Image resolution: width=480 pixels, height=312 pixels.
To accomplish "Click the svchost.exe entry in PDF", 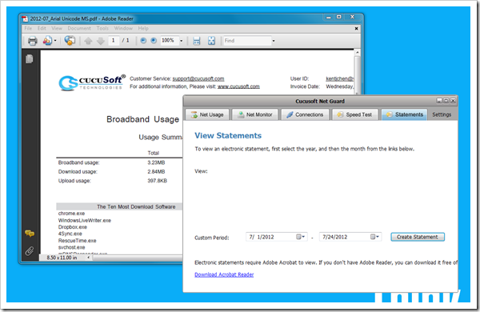I will [72, 247].
